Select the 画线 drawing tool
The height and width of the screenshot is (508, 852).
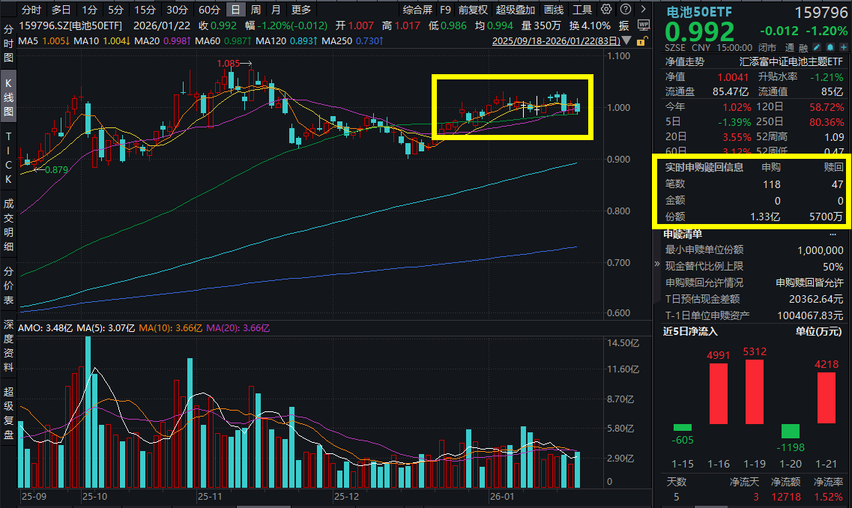552,9
